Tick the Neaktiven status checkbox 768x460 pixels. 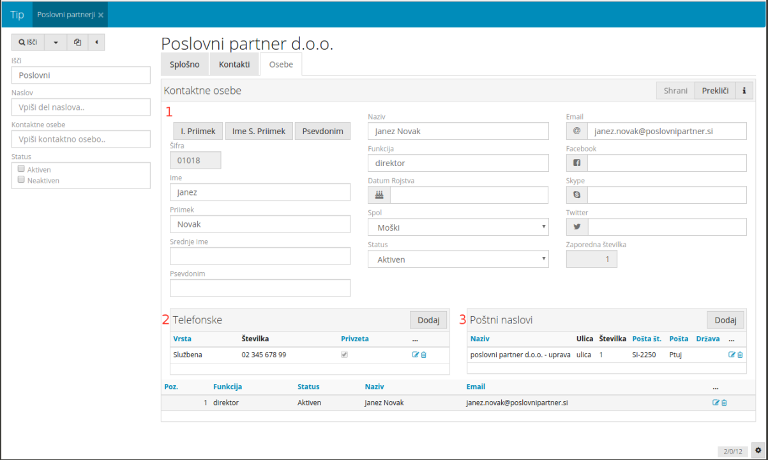pos(21,180)
